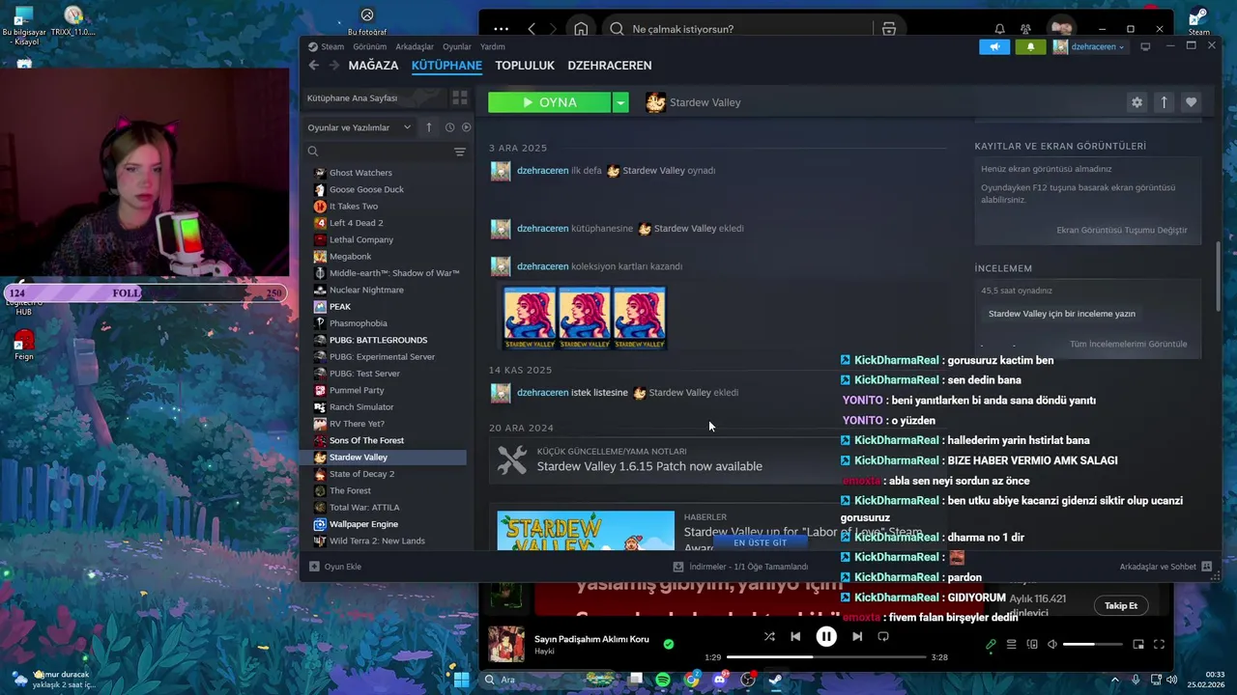Pause the Spotify track

point(826,636)
